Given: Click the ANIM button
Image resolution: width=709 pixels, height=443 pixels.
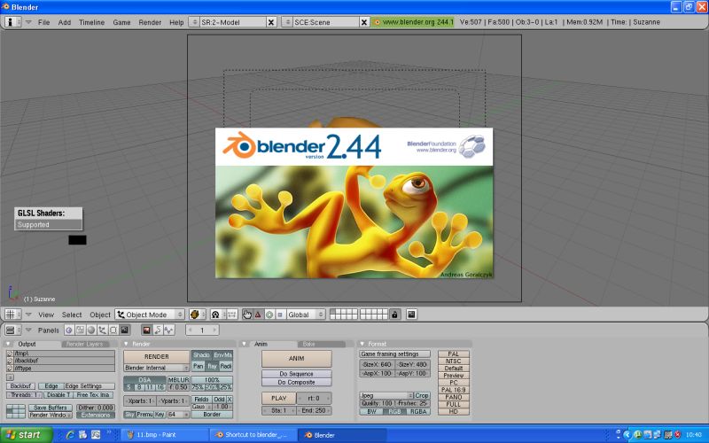Looking at the screenshot, I should (x=296, y=359).
